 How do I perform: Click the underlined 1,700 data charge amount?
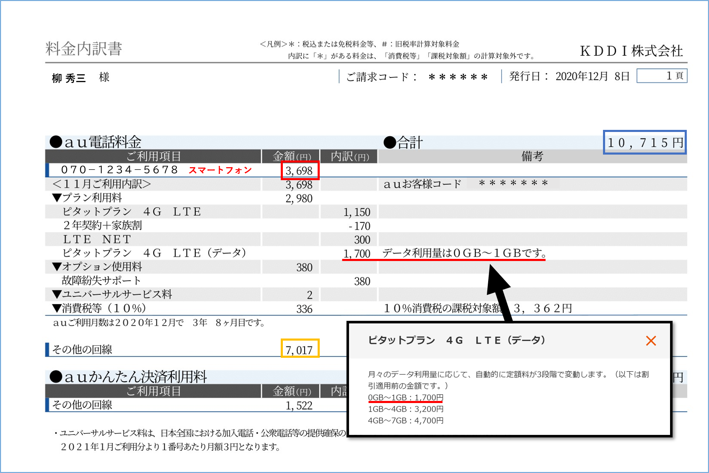(x=357, y=253)
